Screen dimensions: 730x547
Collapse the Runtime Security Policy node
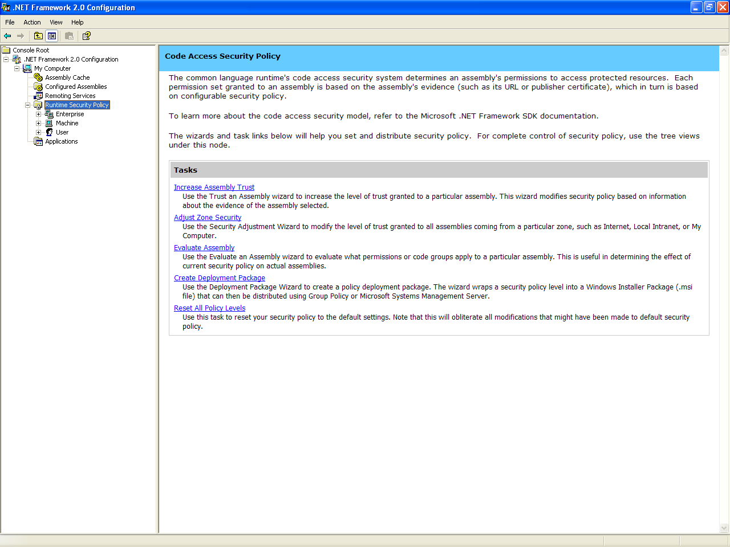pos(27,105)
